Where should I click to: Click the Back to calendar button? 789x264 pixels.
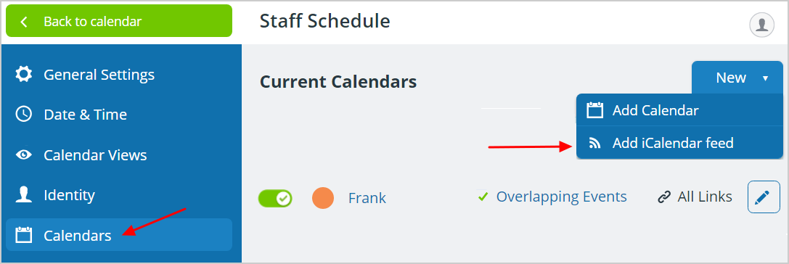click(119, 21)
